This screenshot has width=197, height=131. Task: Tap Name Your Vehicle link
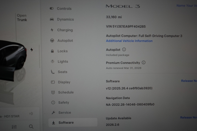tap(187, 6)
